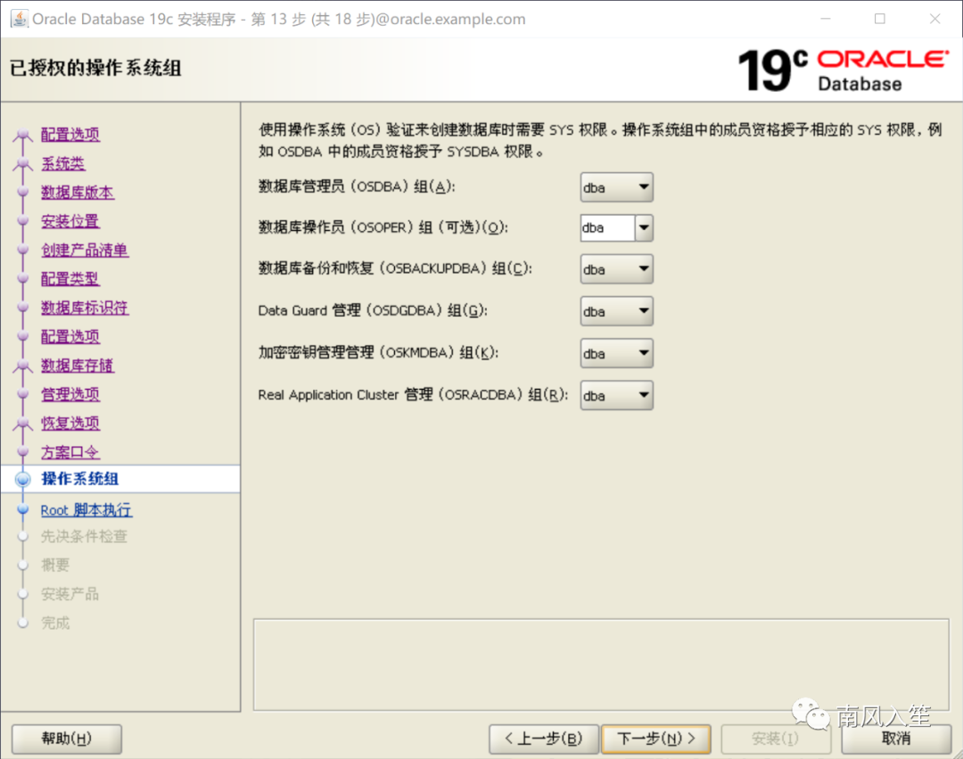
Task: Minimize the installer window
Action: pos(826,19)
